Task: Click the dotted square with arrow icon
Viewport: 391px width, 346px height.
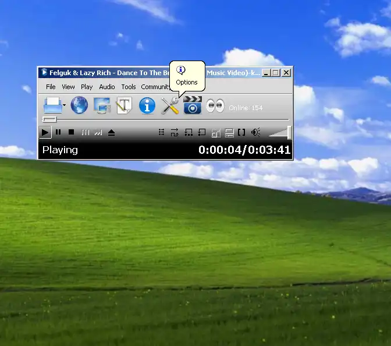Action: click(x=216, y=133)
